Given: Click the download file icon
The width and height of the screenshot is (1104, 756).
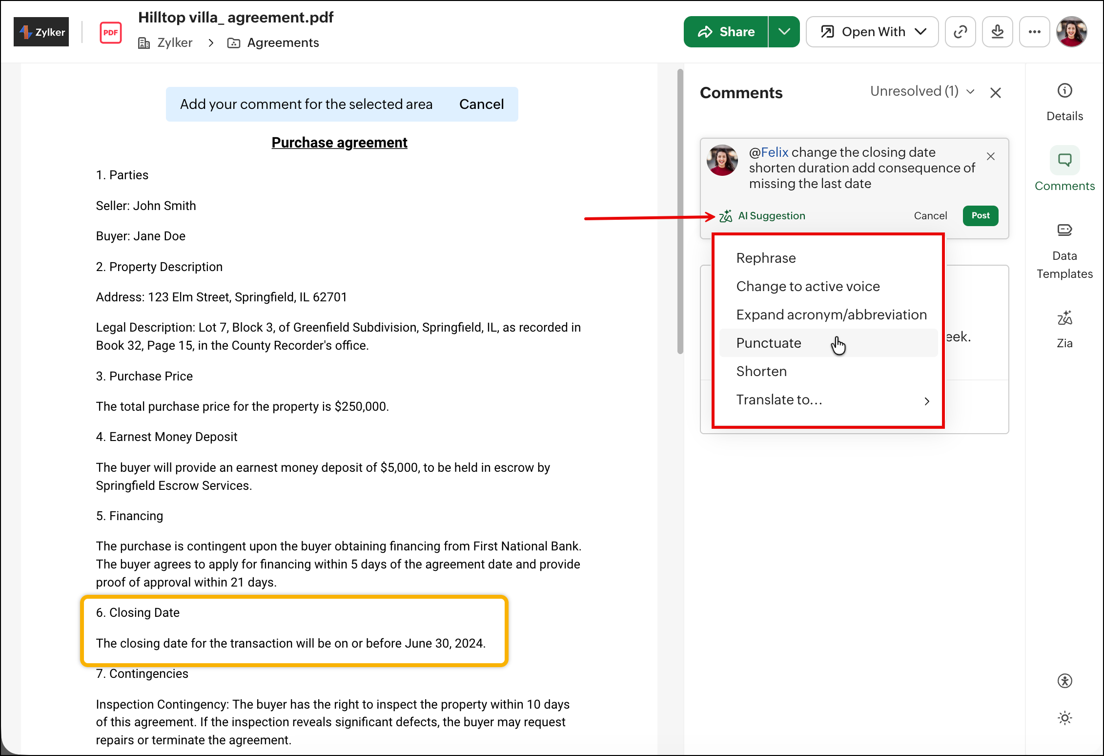Looking at the screenshot, I should point(997,32).
